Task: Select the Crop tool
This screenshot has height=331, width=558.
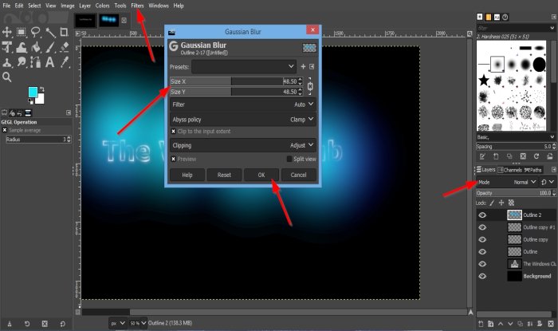Action: 64,33
